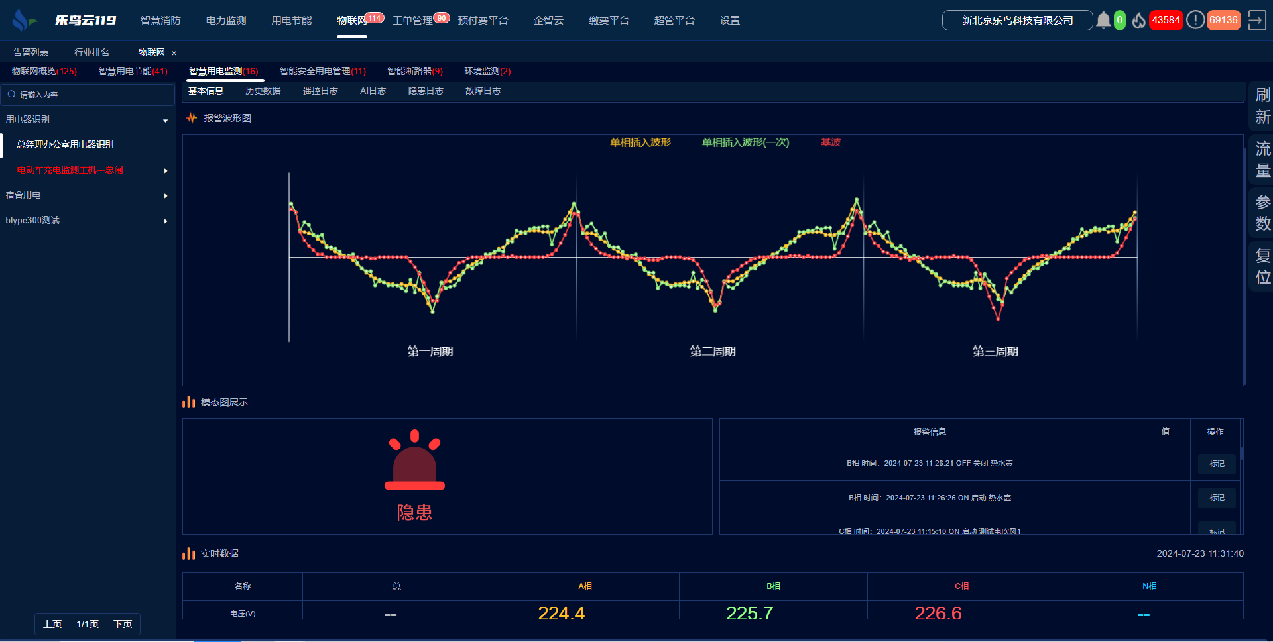Close the 物联网 page tab
This screenshot has height=642, width=1273.
point(174,53)
